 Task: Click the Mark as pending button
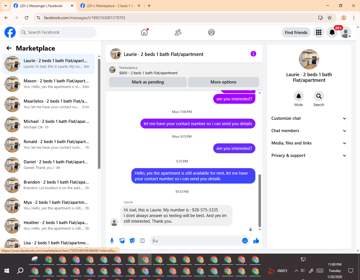(x=148, y=82)
